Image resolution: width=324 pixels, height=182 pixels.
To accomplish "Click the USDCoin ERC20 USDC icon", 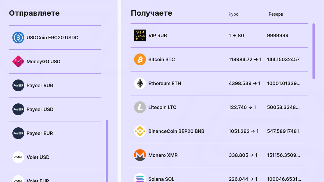I will click(18, 38).
